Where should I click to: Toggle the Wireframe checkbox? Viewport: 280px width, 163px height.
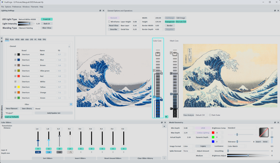pos(109,22)
